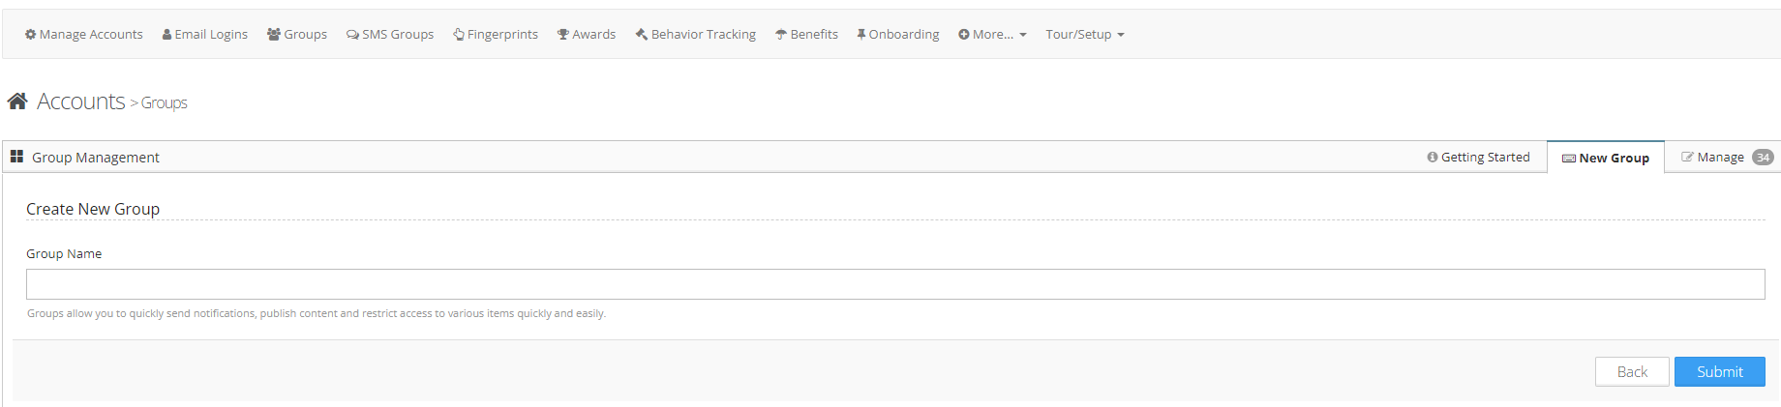Click the Email Logins user icon

pyautogui.click(x=167, y=35)
